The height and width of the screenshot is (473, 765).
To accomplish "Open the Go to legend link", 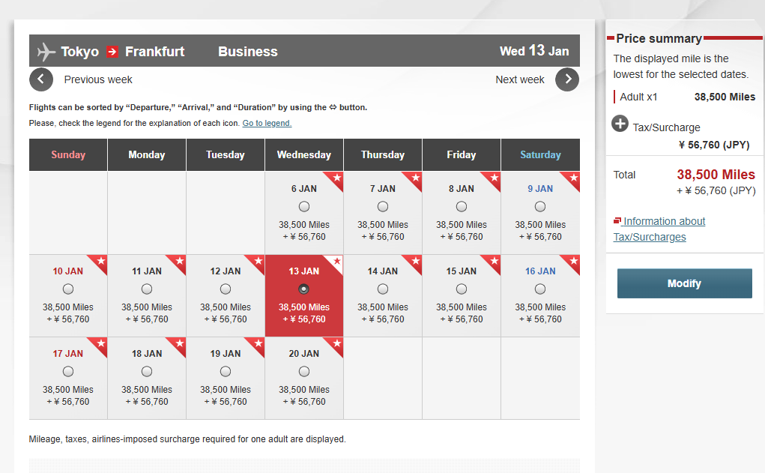I will coord(267,123).
